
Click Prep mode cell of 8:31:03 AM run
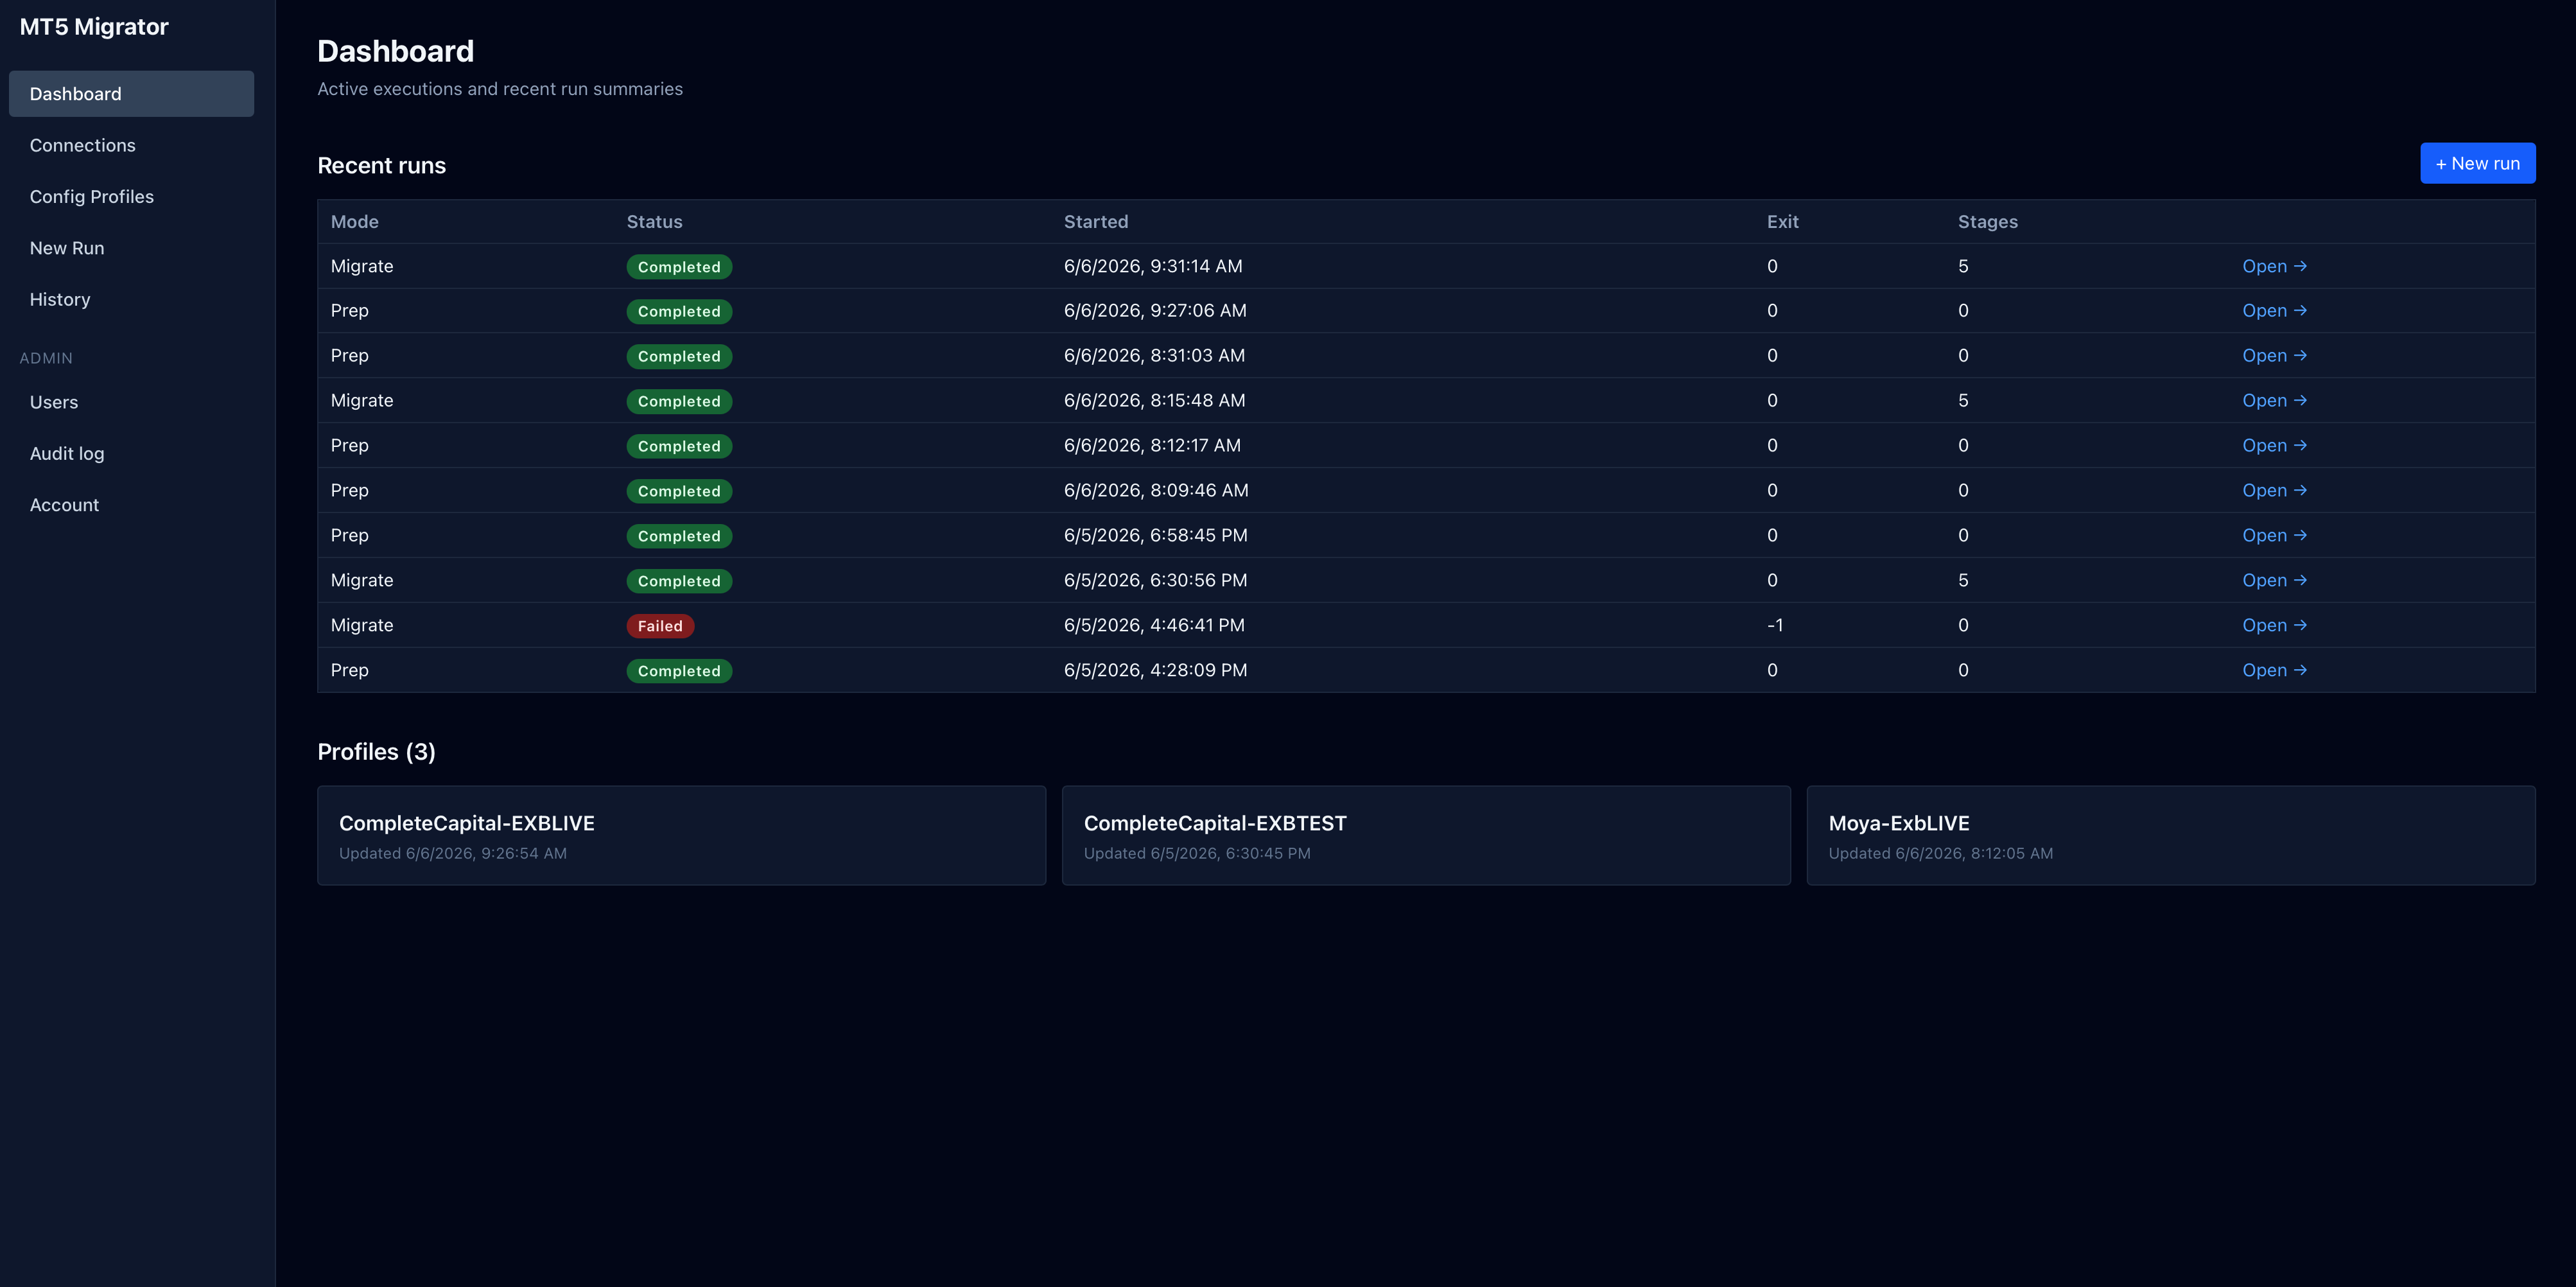[350, 356]
